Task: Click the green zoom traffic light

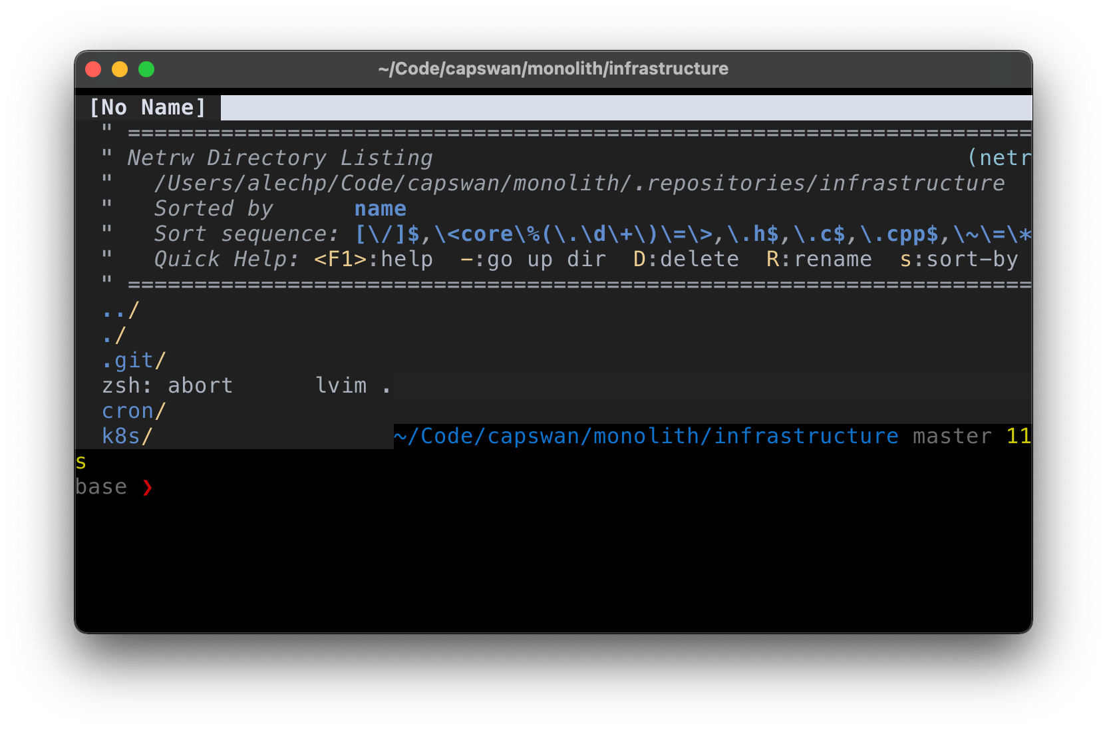Action: coord(146,69)
